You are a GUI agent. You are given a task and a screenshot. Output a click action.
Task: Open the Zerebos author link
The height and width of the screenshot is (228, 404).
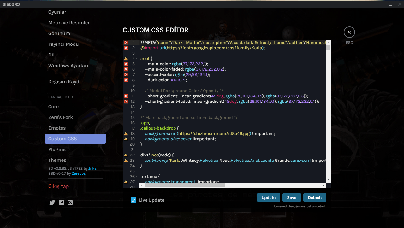pyautogui.click(x=79, y=173)
